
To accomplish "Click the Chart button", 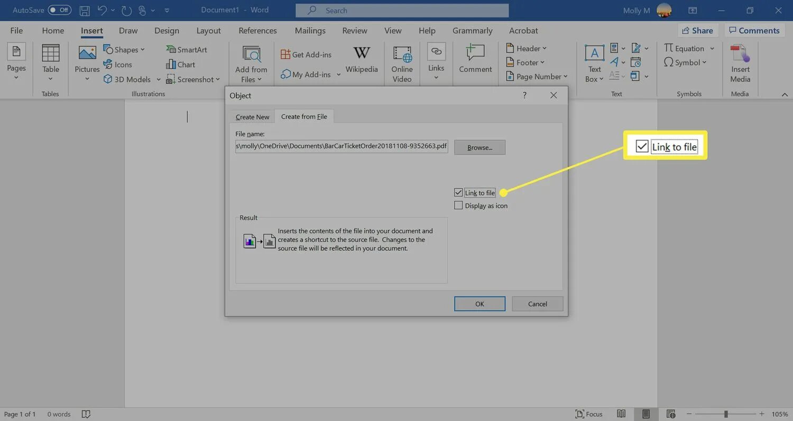I will [180, 64].
